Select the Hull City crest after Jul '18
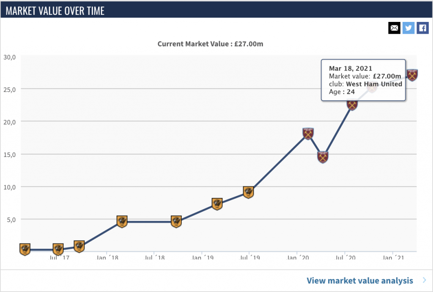Image resolution: width=433 pixels, height=292 pixels. (176, 221)
